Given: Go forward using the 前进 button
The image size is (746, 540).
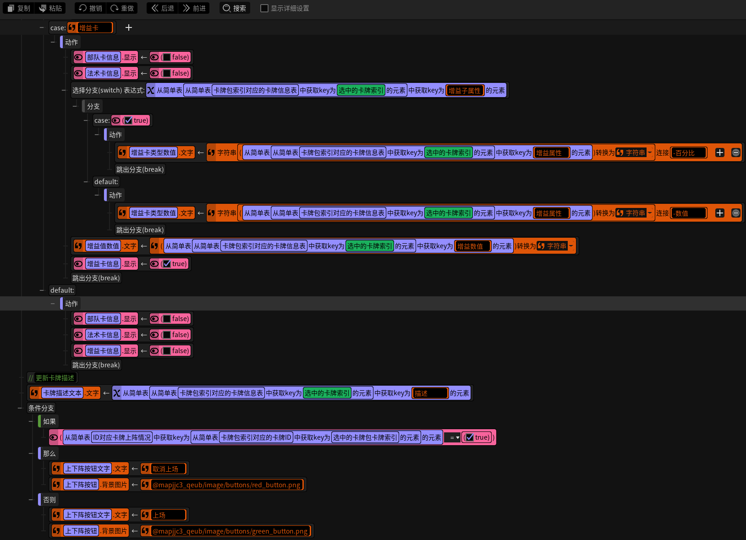Looking at the screenshot, I should pos(194,8).
